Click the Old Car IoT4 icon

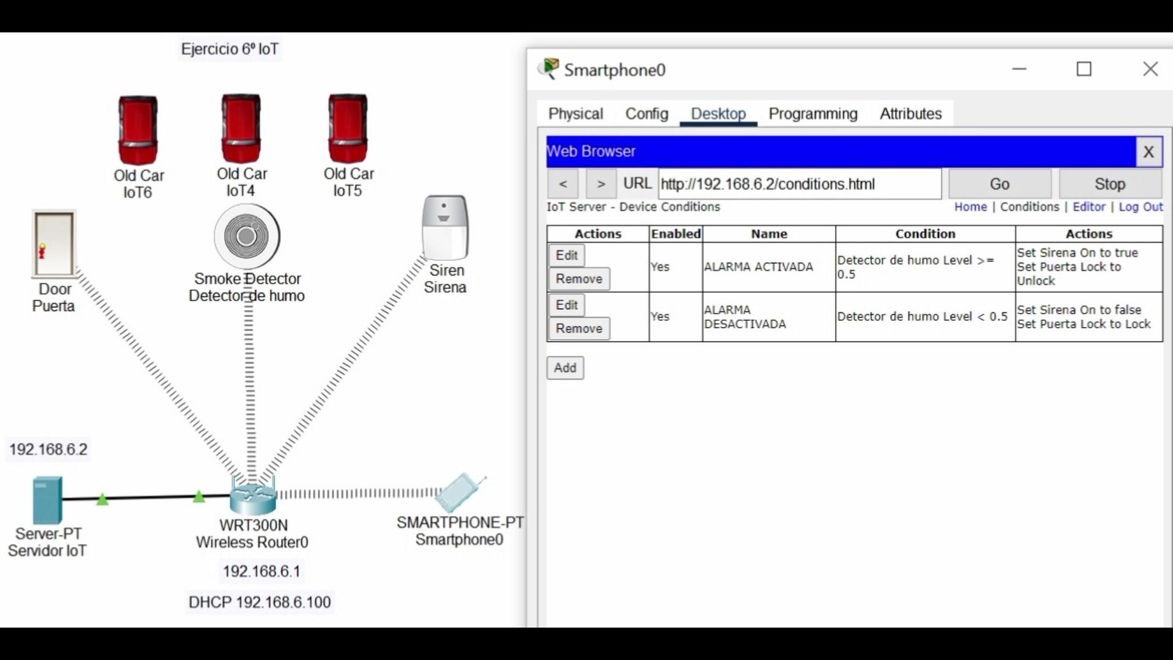pos(241,128)
